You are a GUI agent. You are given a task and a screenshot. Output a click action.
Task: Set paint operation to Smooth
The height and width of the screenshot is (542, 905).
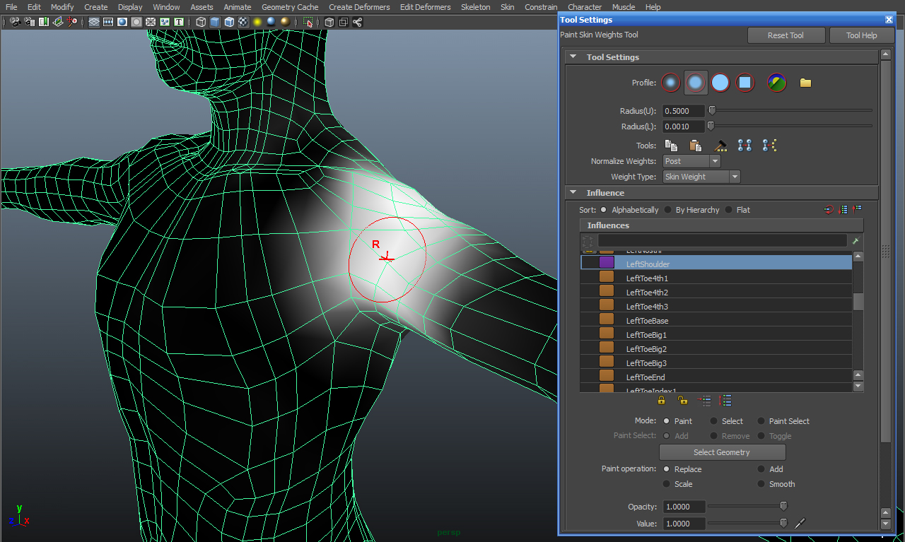click(761, 484)
